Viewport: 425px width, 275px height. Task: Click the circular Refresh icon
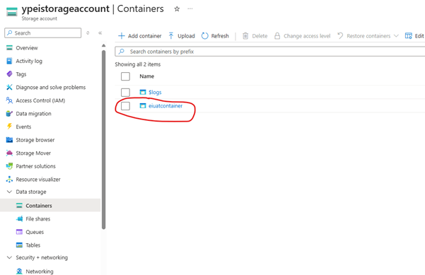[x=205, y=36]
